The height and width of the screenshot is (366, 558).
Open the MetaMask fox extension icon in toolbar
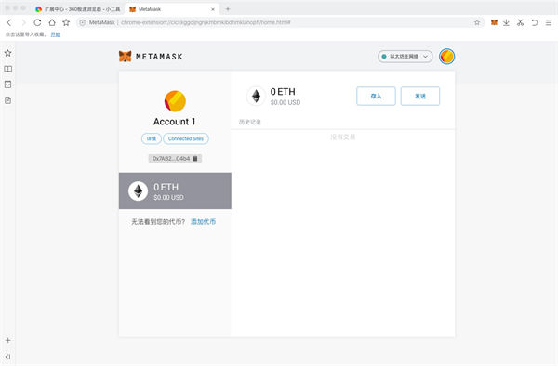coord(494,22)
